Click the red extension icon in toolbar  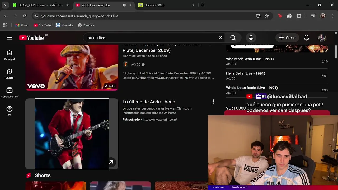tap(280, 16)
